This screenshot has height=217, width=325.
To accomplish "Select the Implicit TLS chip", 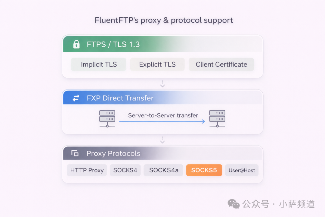I will 99,64.
